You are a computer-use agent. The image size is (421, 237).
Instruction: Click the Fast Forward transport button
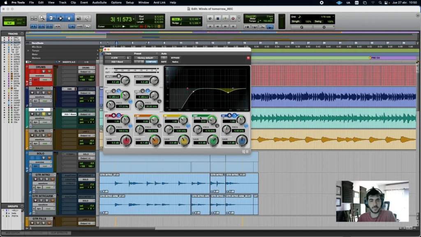coord(225,27)
